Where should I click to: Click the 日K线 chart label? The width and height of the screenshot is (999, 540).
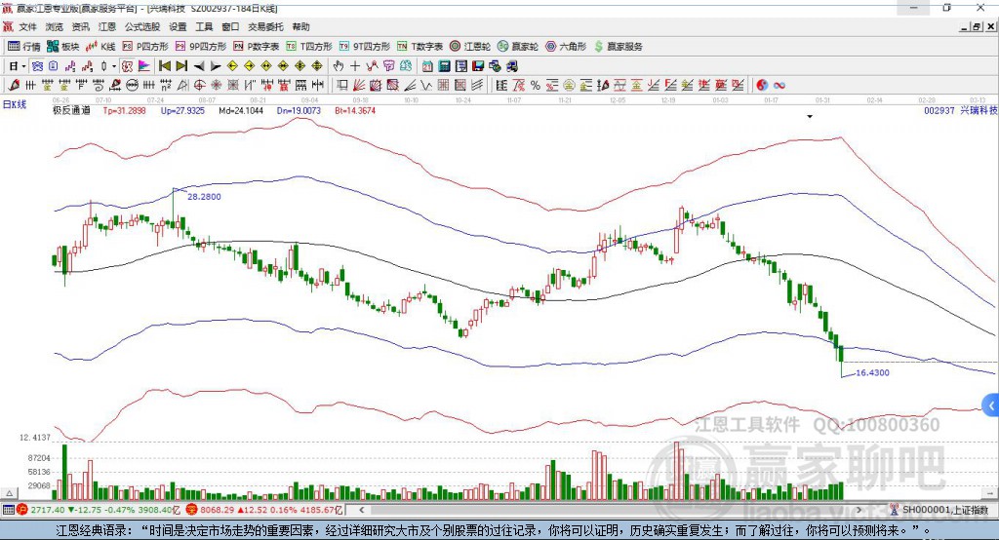click(15, 104)
